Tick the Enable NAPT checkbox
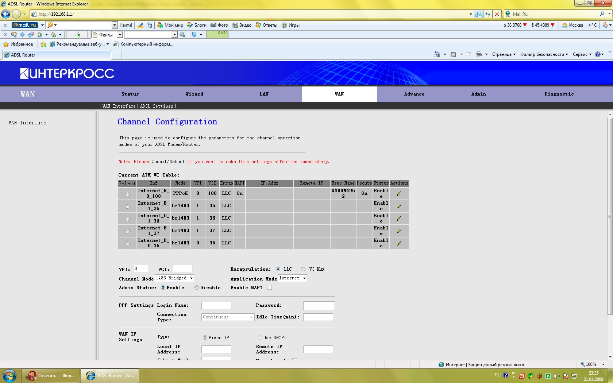This screenshot has height=383, width=613. click(x=269, y=288)
